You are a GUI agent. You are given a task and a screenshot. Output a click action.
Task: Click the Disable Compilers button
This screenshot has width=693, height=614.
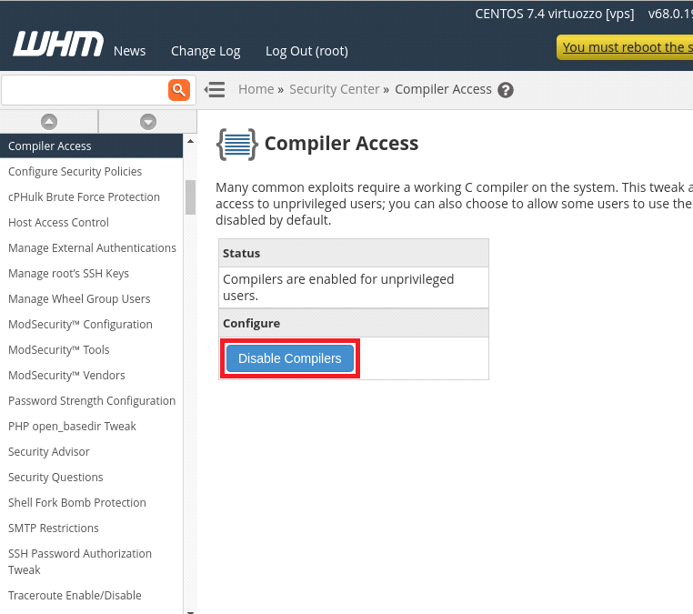click(290, 358)
